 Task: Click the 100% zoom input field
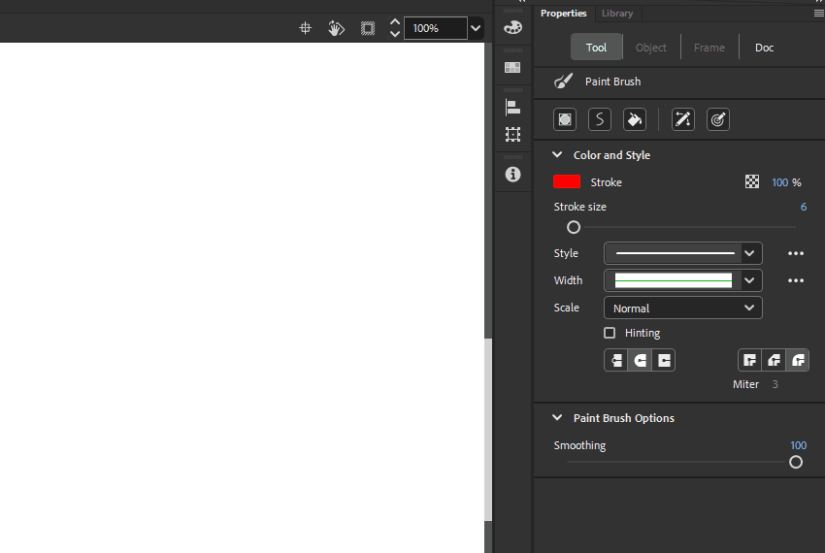tap(435, 28)
